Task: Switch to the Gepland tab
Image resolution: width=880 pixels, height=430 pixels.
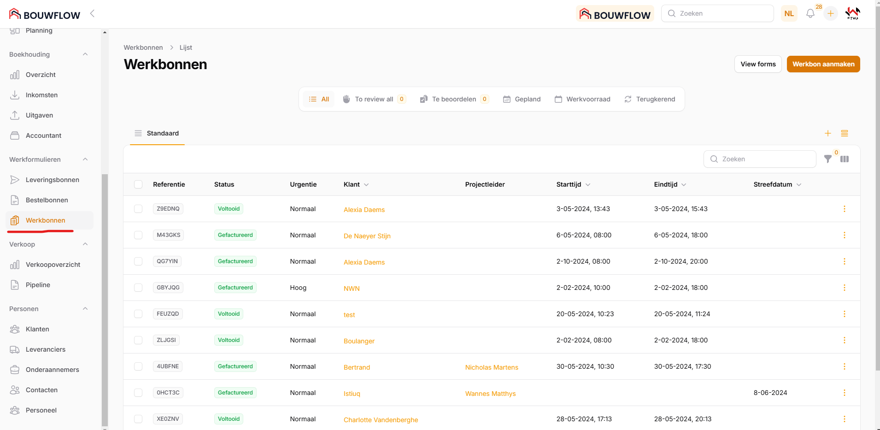Action: (522, 99)
